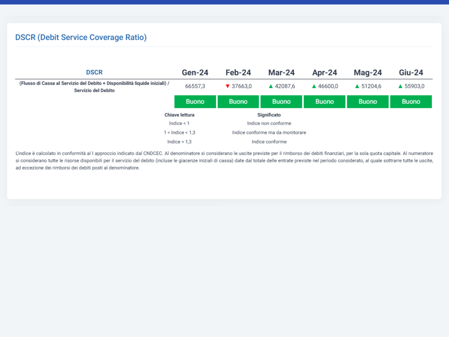This screenshot has height=337, width=449.
Task: Click the green up arrow beside 42087,6
Action: pyautogui.click(x=271, y=86)
